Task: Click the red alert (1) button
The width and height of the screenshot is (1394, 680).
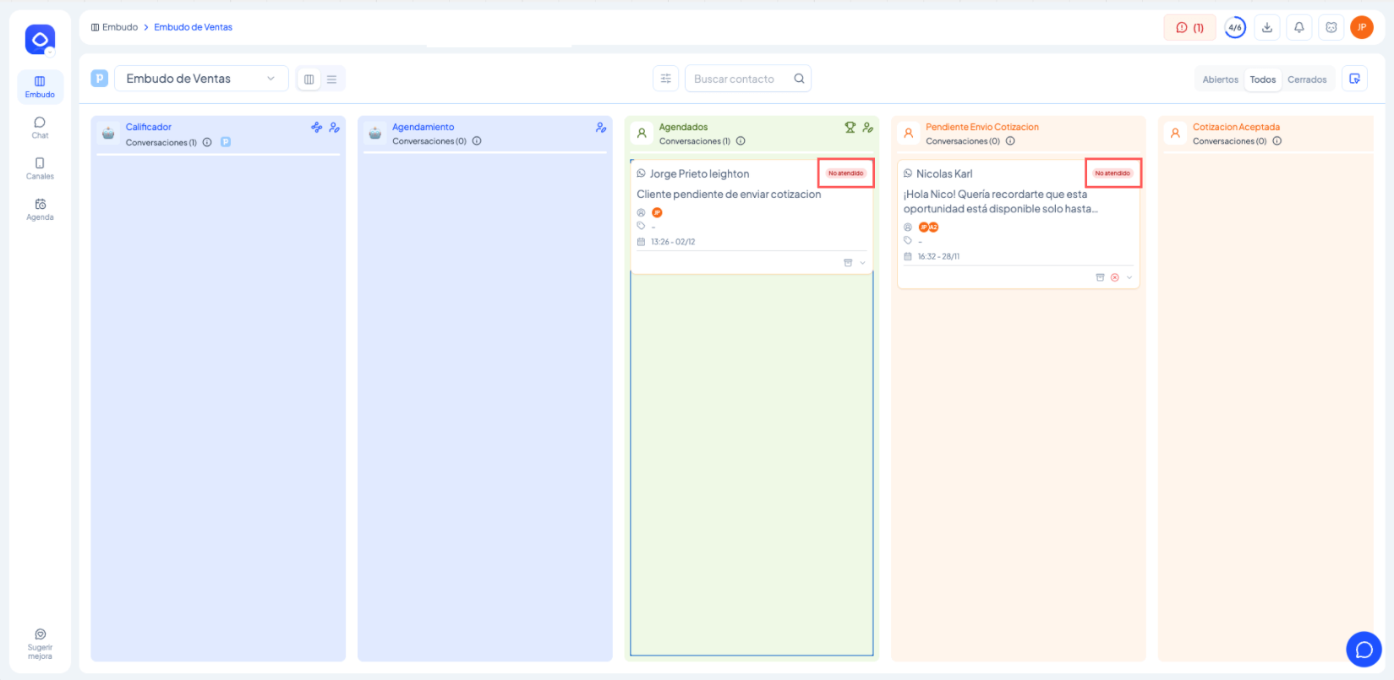Action: click(x=1189, y=28)
